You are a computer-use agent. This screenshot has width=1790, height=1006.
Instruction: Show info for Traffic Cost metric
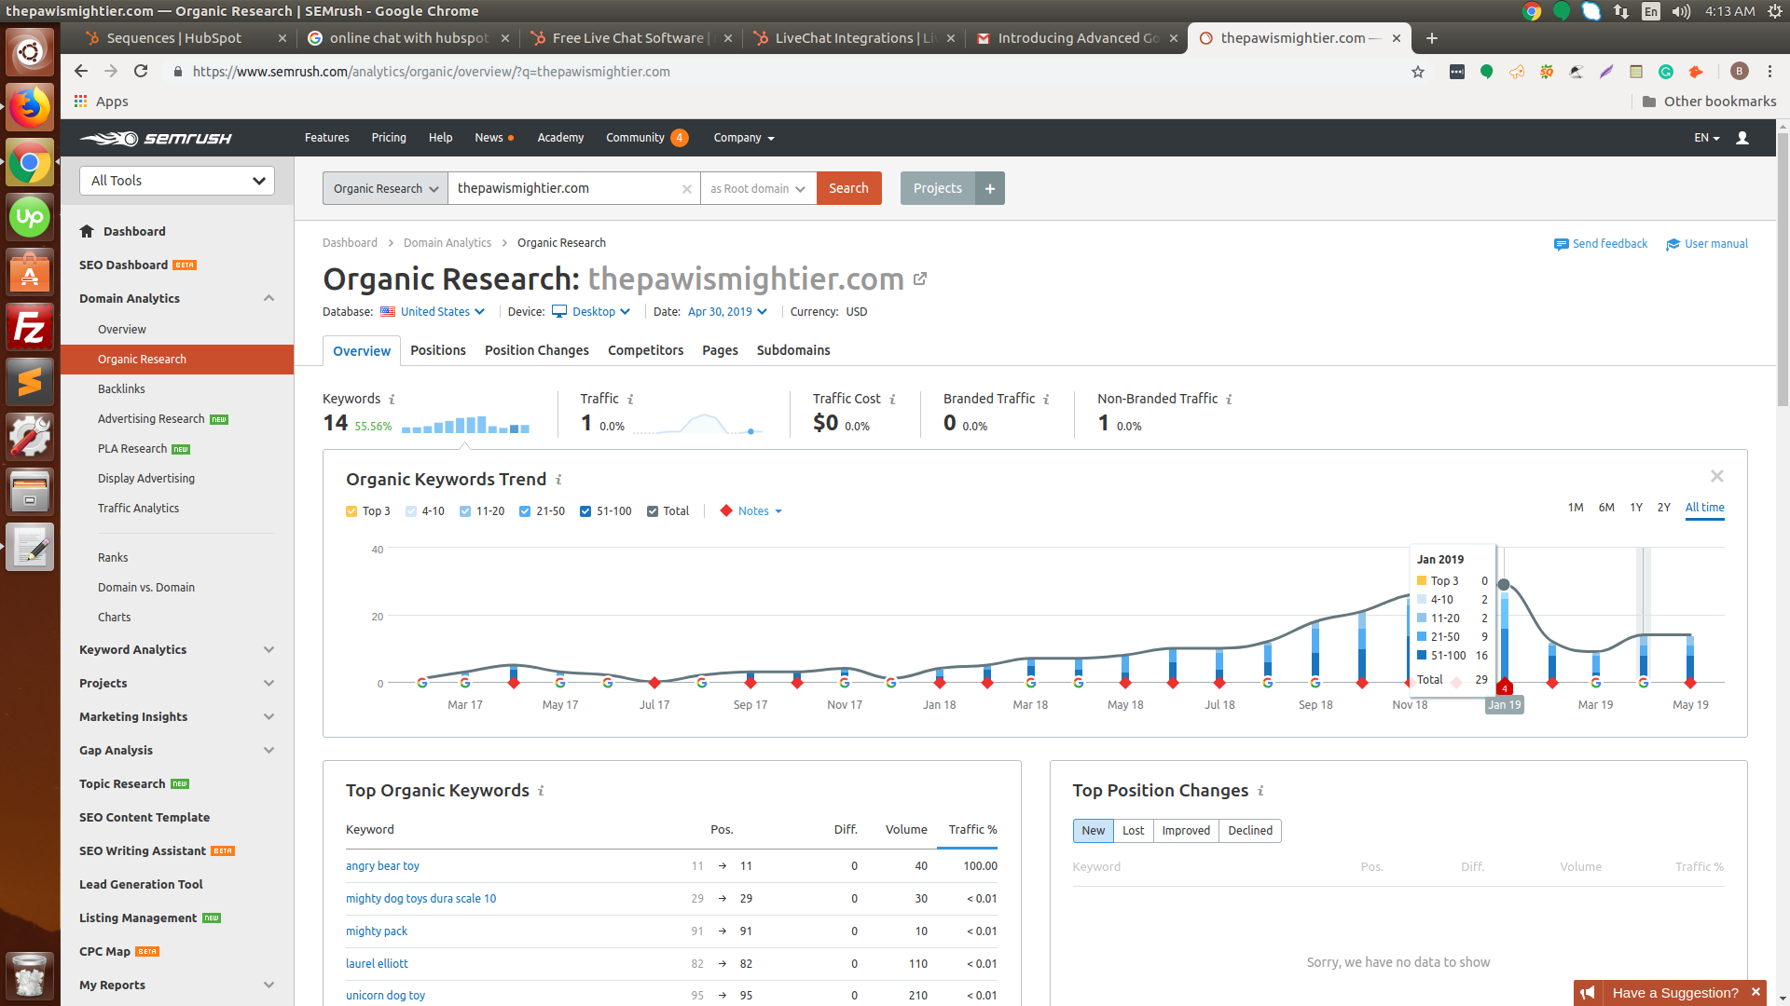click(x=892, y=400)
